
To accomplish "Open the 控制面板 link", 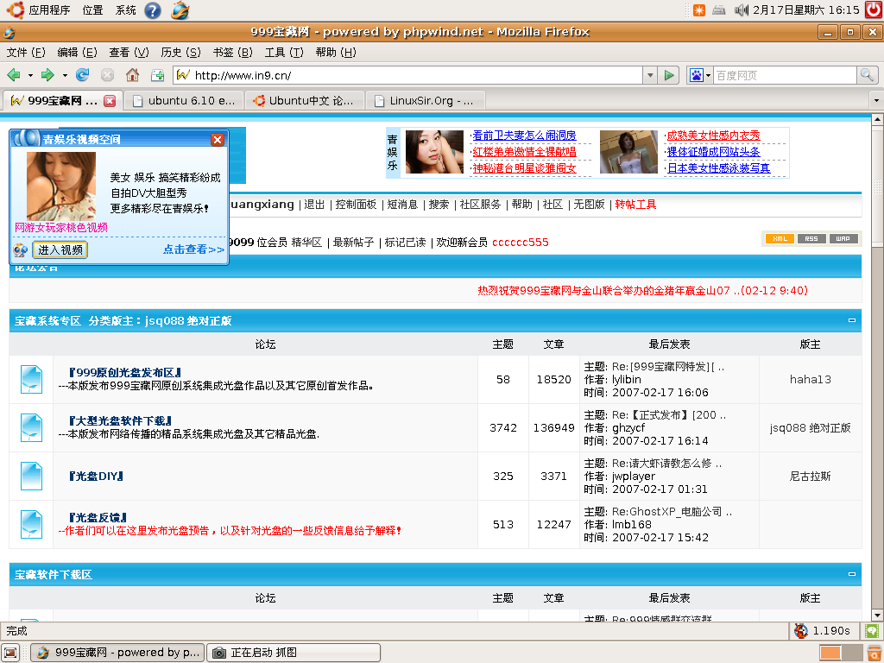I will tap(356, 204).
